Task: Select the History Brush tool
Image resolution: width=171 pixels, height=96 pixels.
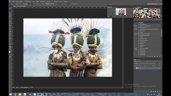Action: coord(10,27)
